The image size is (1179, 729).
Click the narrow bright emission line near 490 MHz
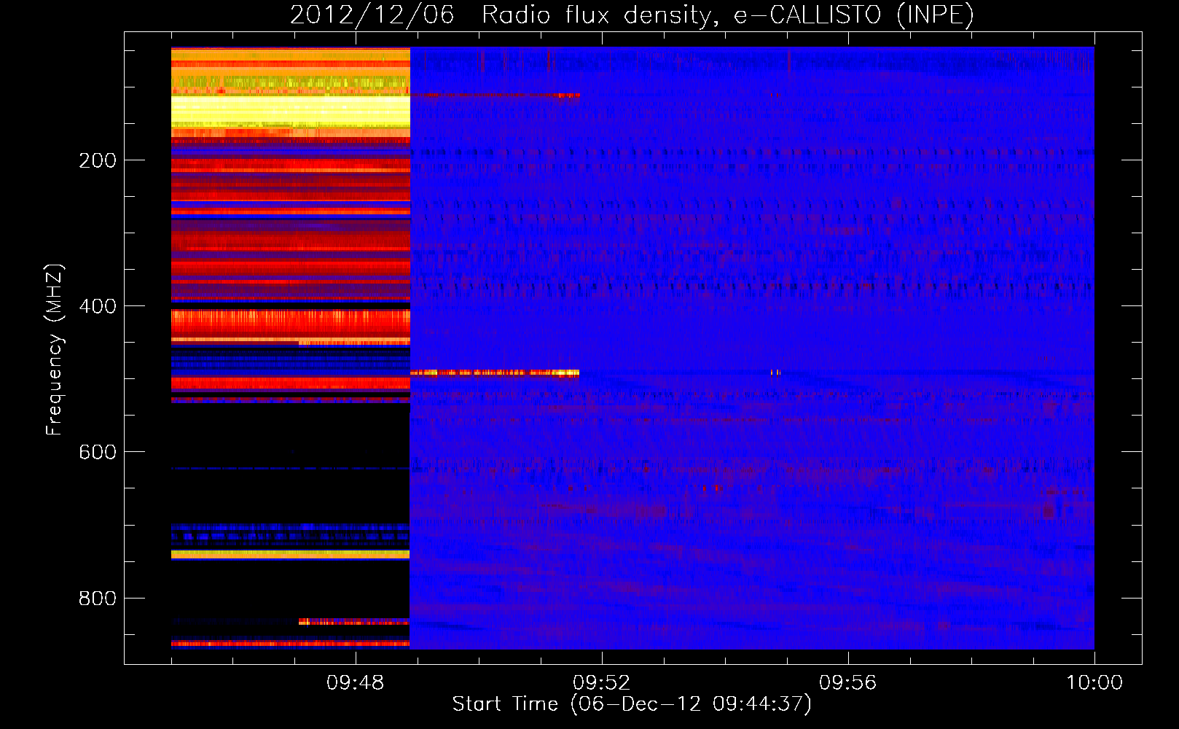[x=495, y=373]
